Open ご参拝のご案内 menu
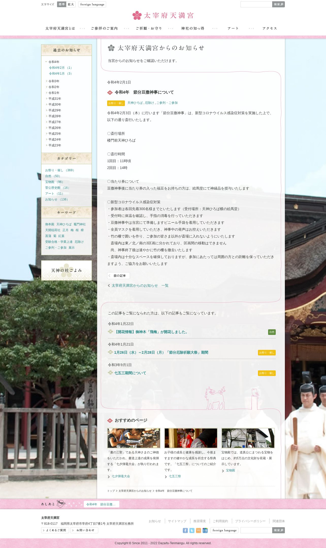The image size is (326, 548). click(104, 28)
